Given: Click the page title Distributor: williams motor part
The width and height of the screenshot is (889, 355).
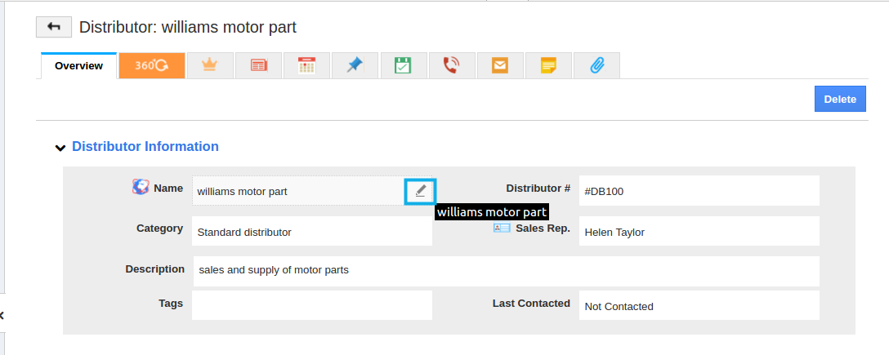Looking at the screenshot, I should pyautogui.click(x=188, y=27).
